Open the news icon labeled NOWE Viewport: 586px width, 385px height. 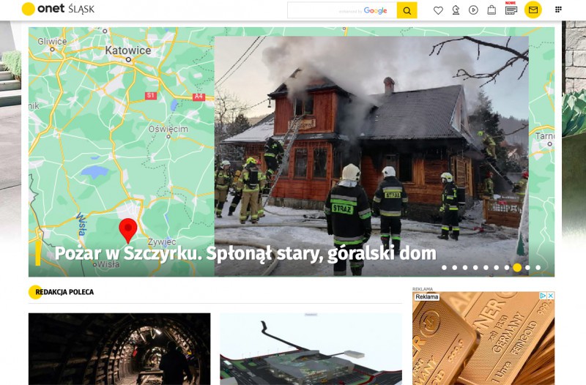(x=511, y=10)
